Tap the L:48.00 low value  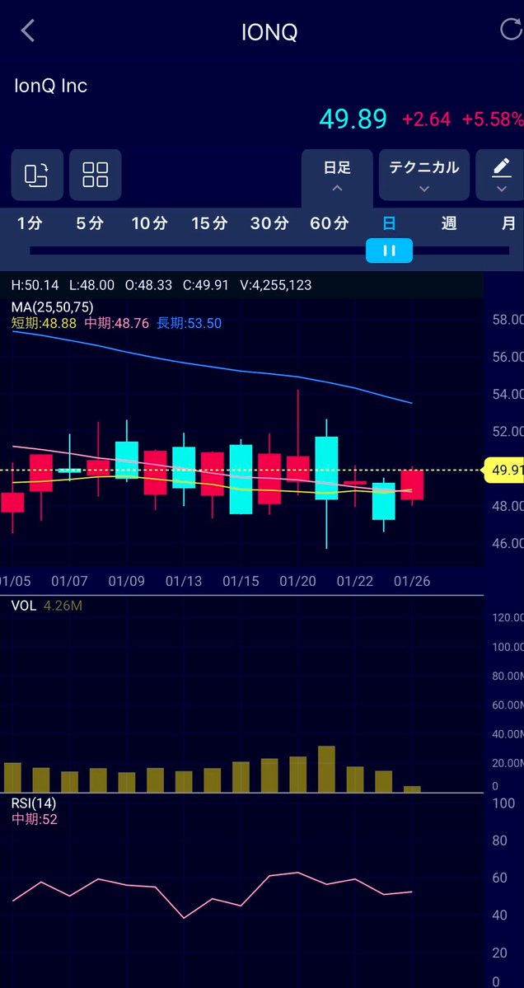click(x=92, y=285)
